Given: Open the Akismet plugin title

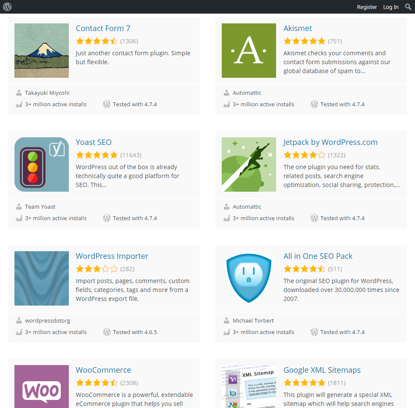Looking at the screenshot, I should 297,28.
